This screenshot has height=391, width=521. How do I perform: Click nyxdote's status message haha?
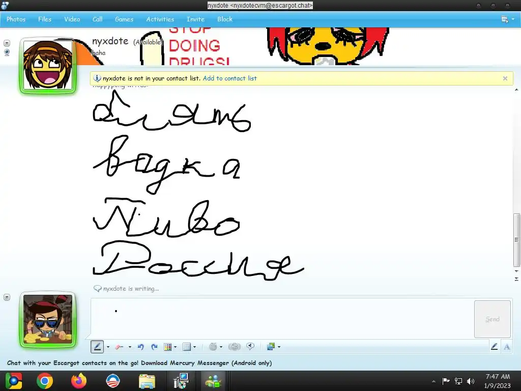(x=99, y=53)
